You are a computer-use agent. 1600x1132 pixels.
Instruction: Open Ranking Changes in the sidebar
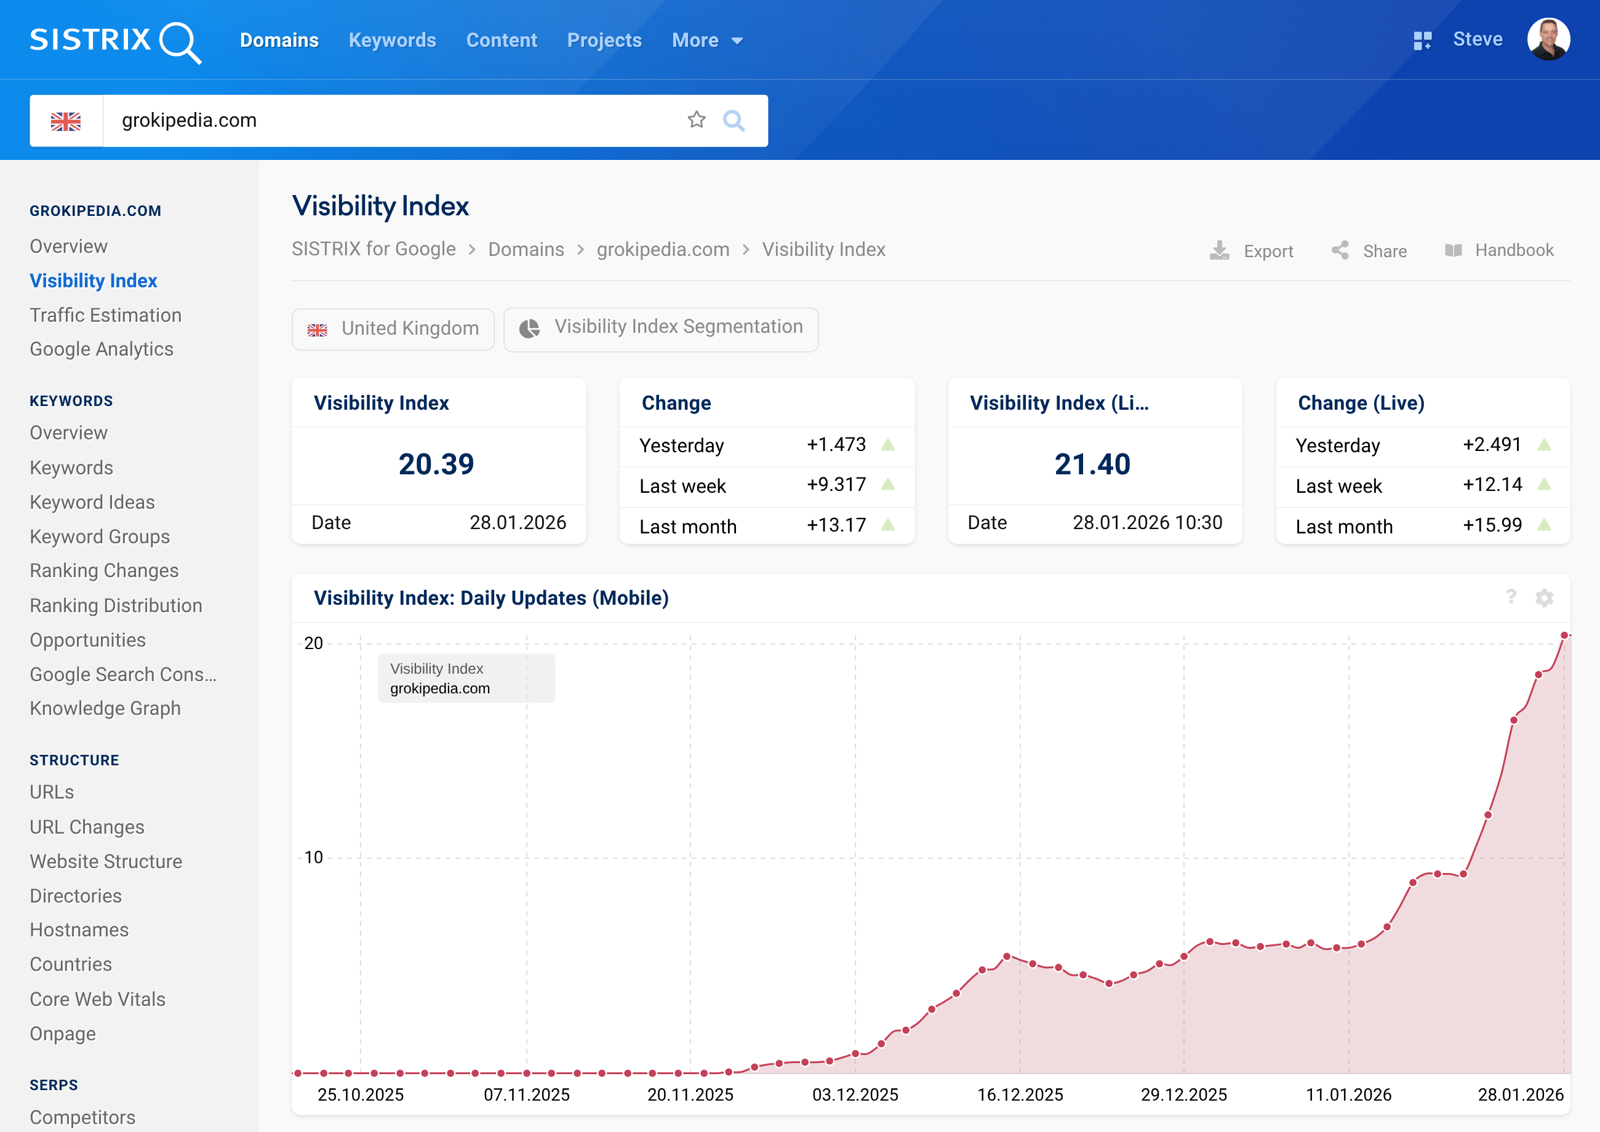(103, 570)
